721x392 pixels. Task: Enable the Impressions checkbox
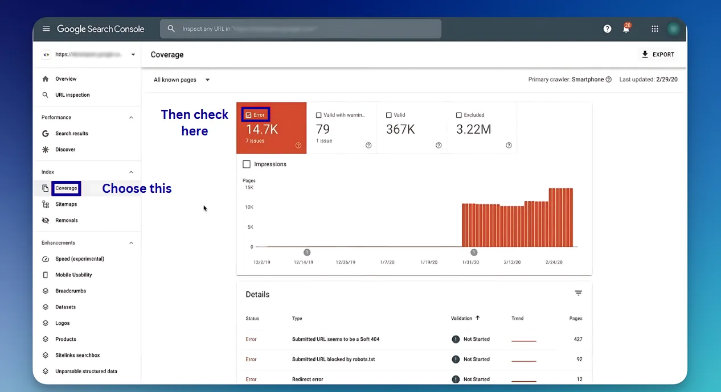[x=247, y=164]
